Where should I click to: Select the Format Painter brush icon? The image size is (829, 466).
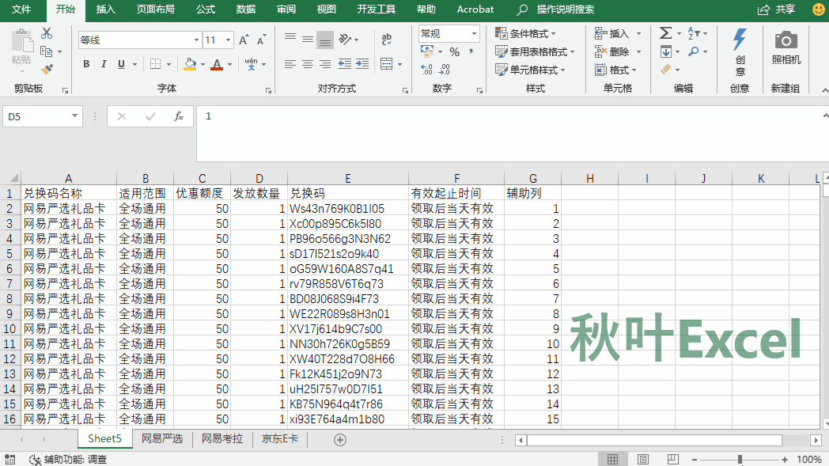[x=47, y=69]
